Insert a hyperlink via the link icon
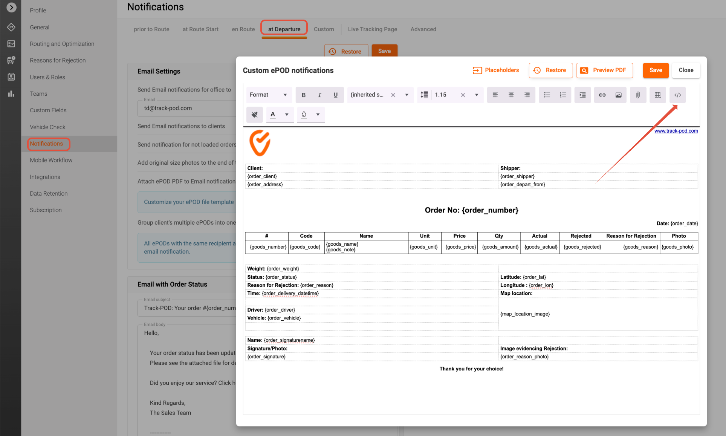 click(602, 95)
